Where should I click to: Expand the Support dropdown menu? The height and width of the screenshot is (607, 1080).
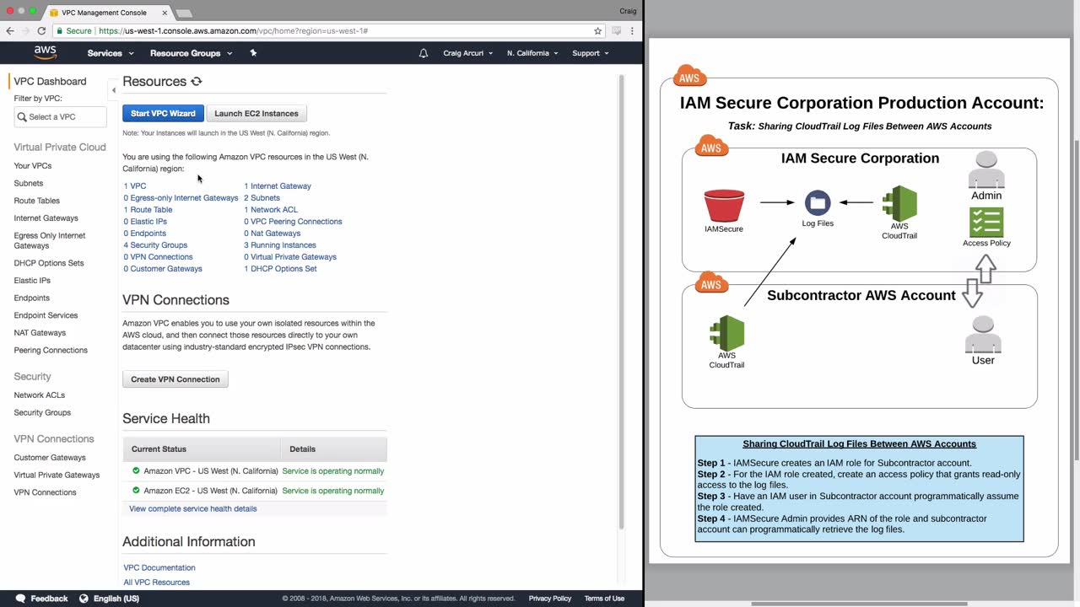tap(591, 53)
